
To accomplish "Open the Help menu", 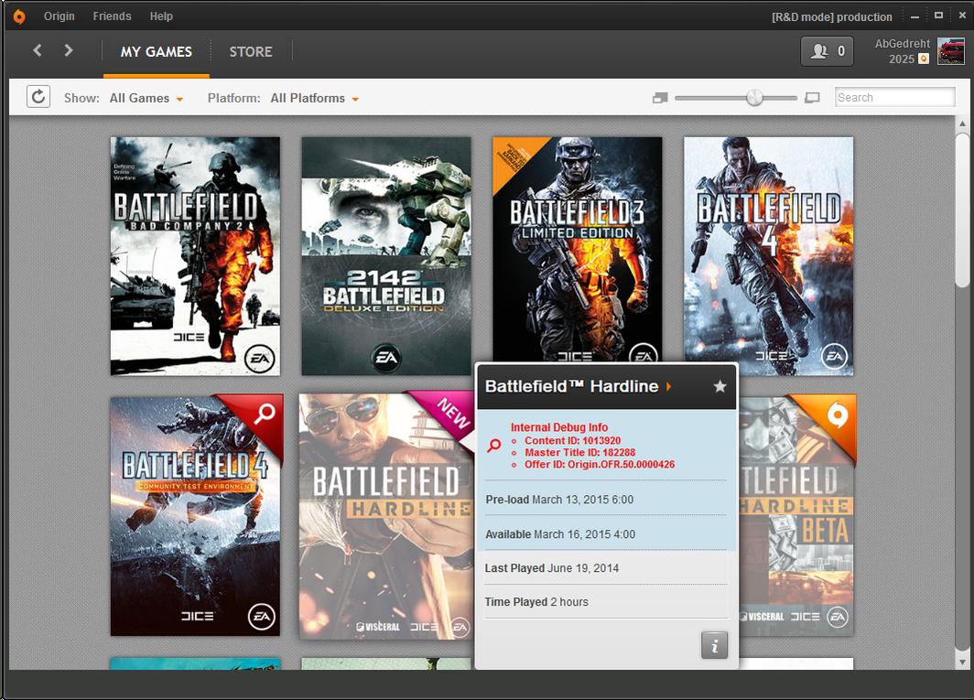I will click(161, 16).
